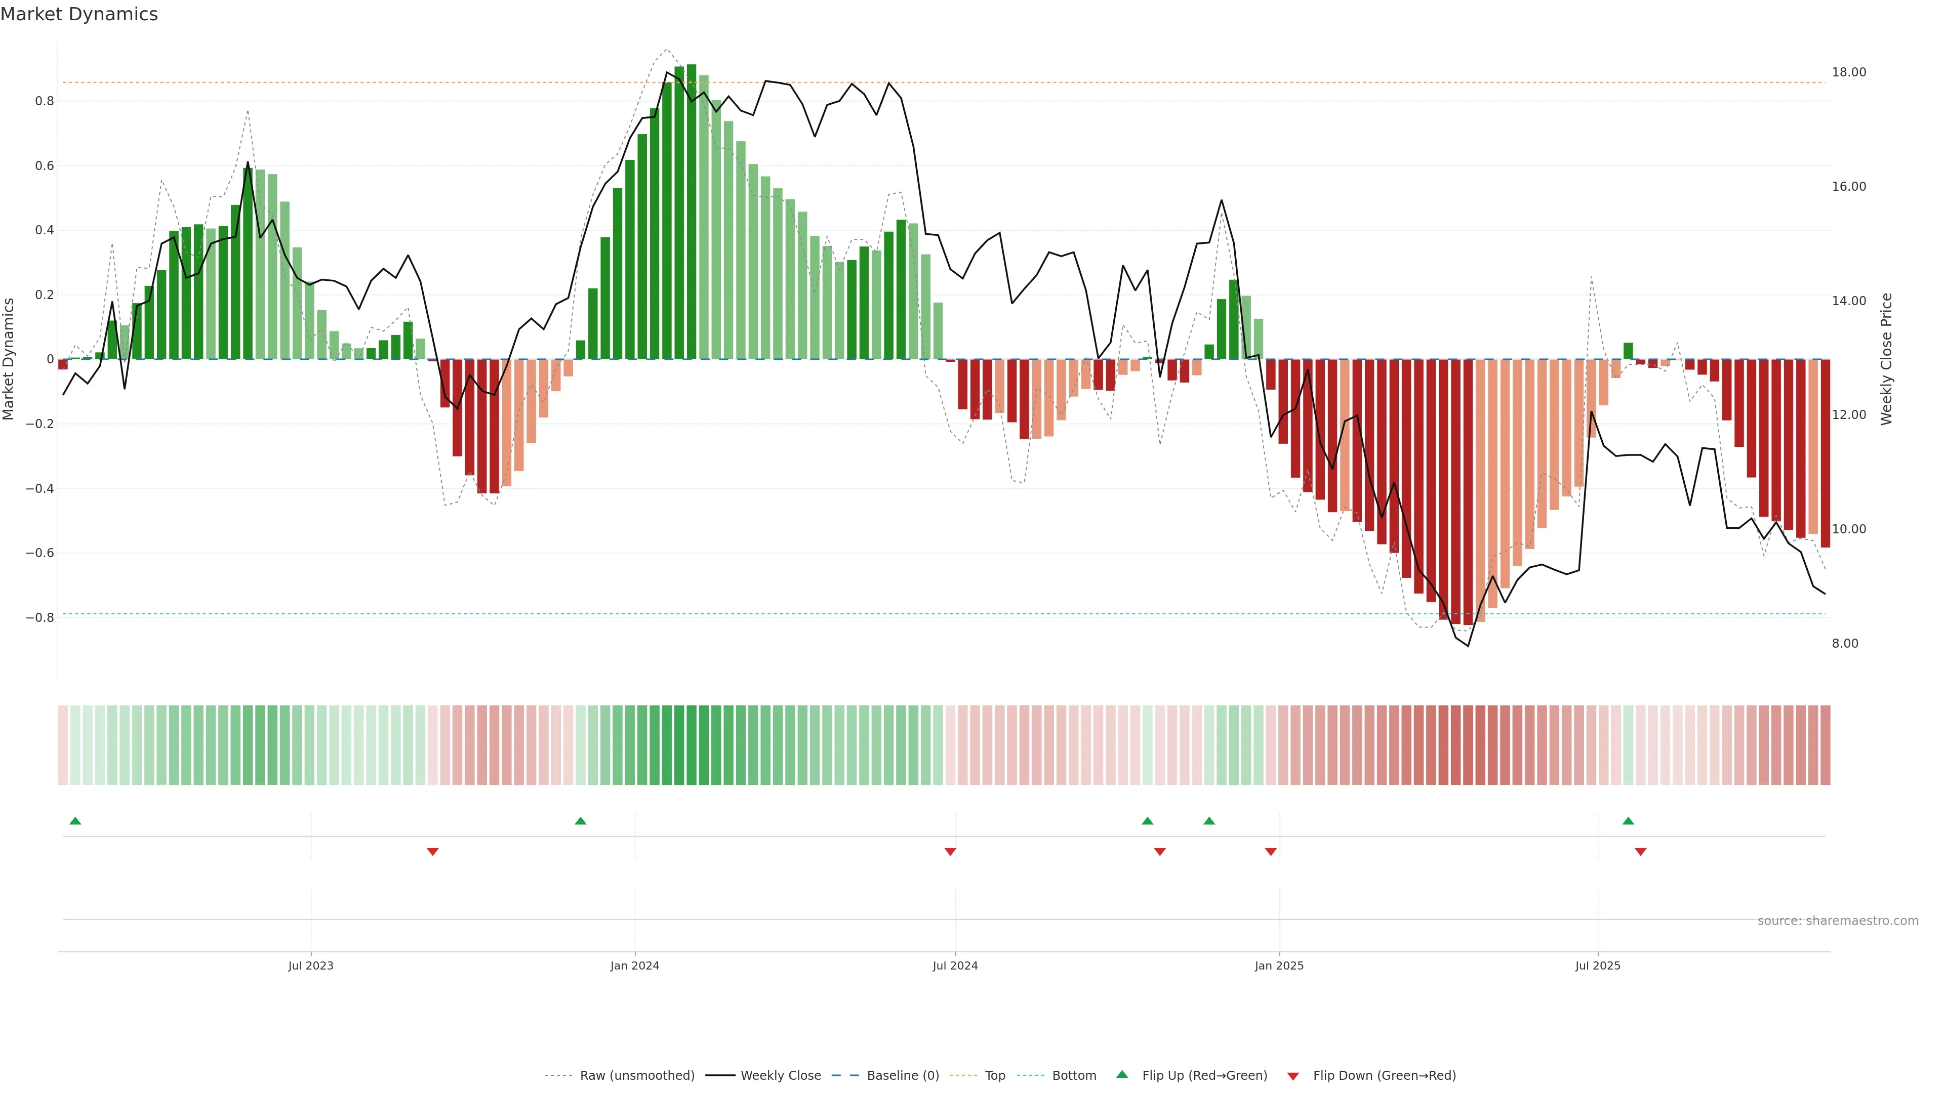The image size is (1944, 1093).
Task: Toggle the Weekly Close legend entry
Action: pyautogui.click(x=780, y=1076)
